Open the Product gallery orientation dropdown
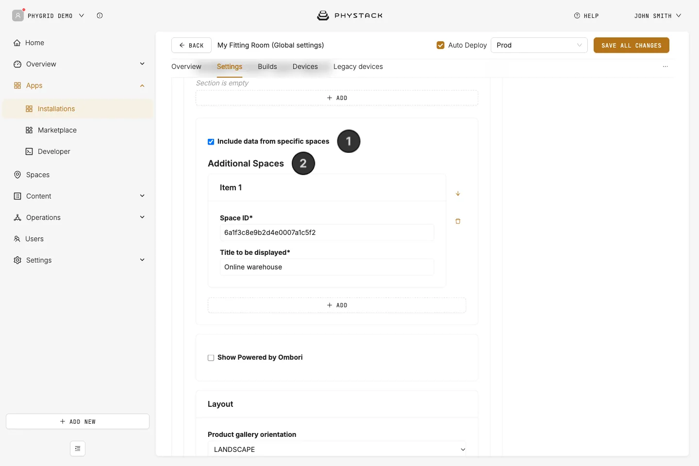699x466 pixels. [x=337, y=449]
